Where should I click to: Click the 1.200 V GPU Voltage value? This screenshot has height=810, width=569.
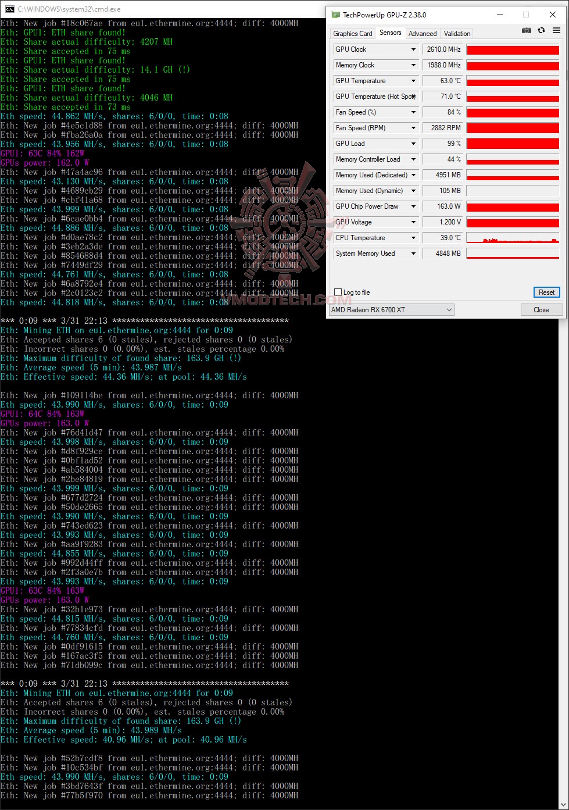point(443,222)
